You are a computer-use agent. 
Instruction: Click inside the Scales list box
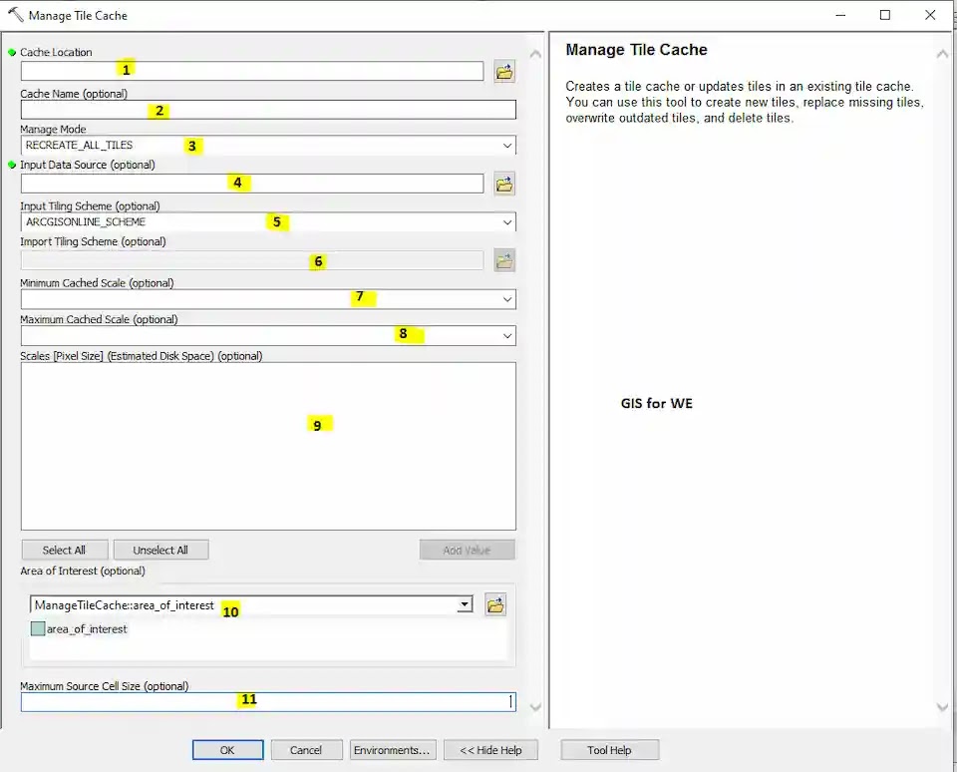pos(268,446)
